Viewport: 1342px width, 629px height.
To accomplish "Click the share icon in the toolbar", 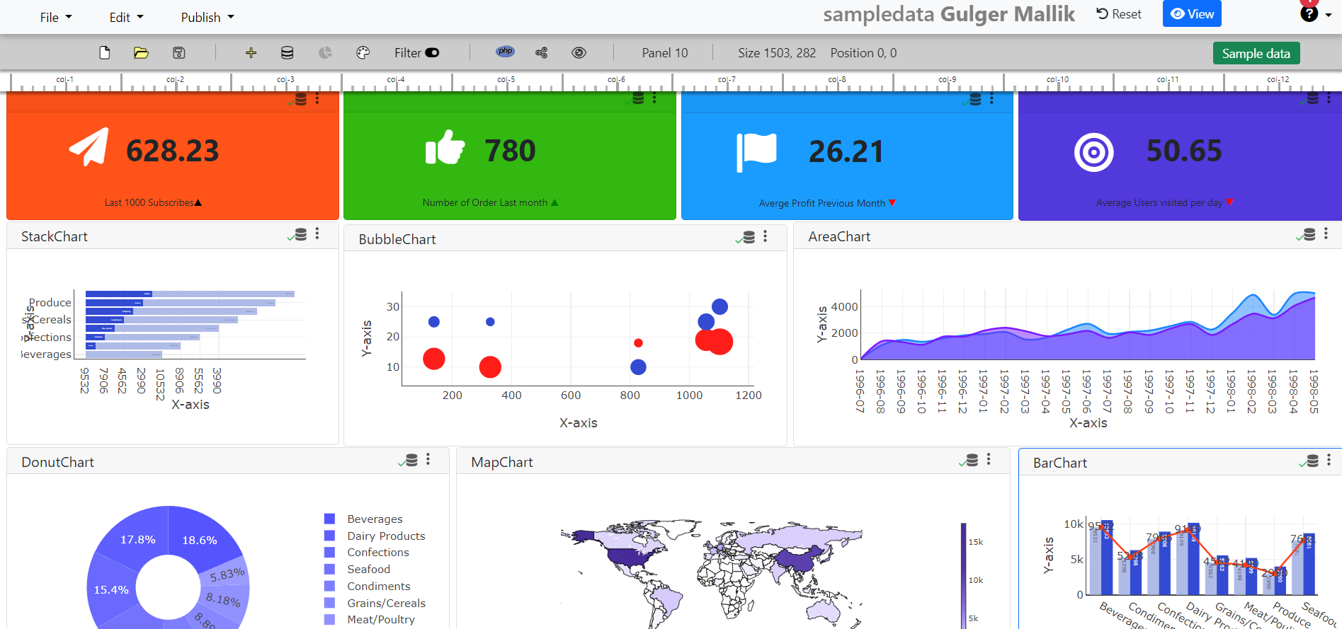I will pos(542,53).
